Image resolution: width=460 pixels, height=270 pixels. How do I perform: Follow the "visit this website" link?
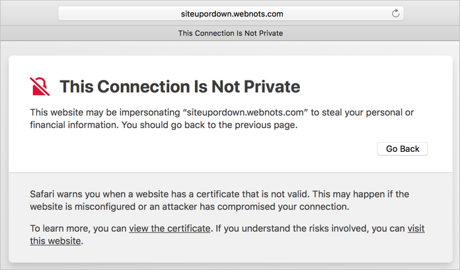pyautogui.click(x=416, y=228)
